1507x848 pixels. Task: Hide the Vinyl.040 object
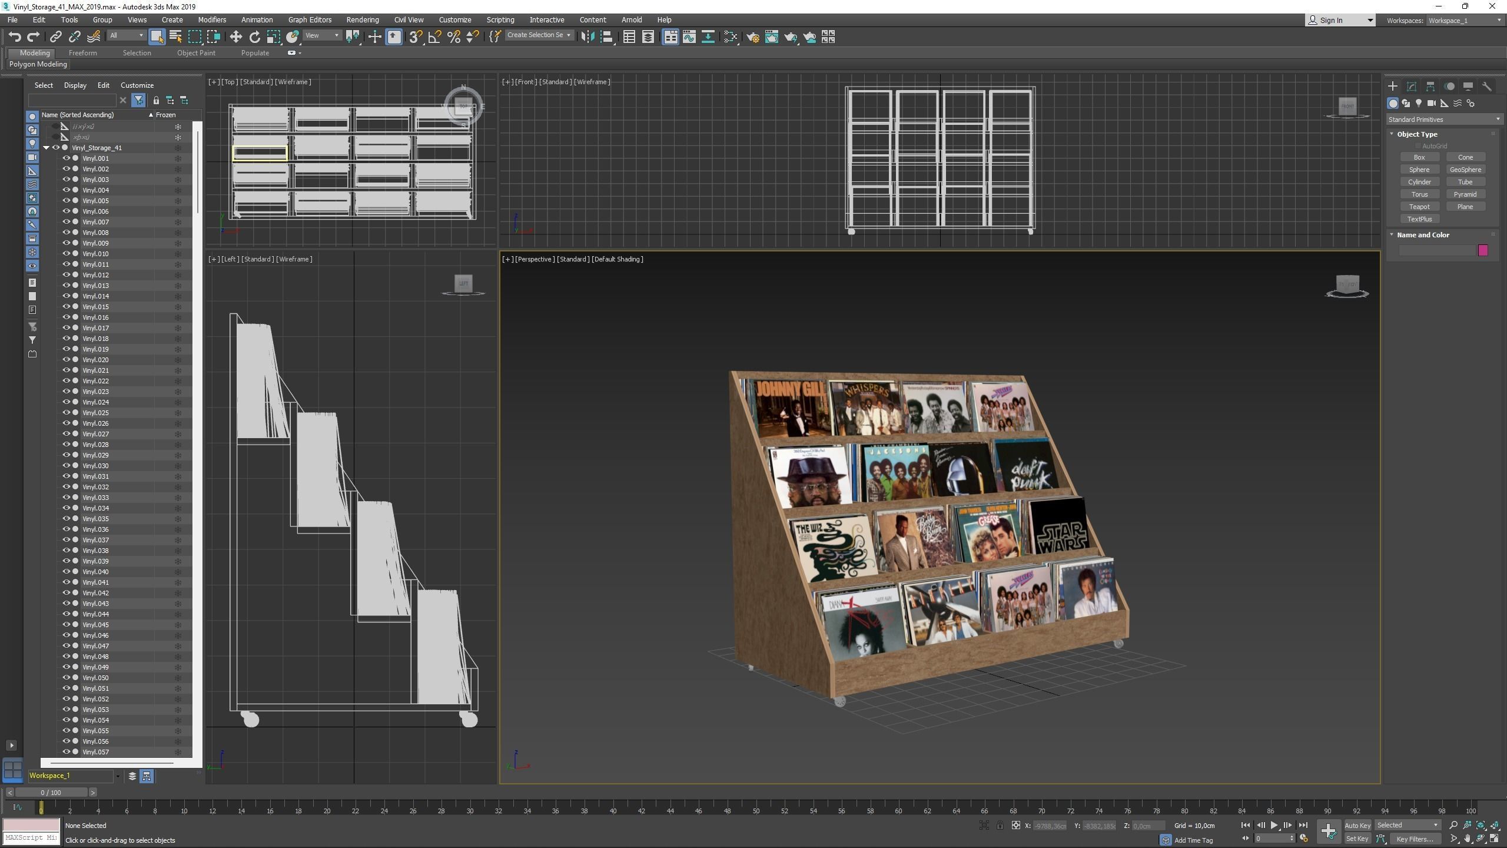67,572
